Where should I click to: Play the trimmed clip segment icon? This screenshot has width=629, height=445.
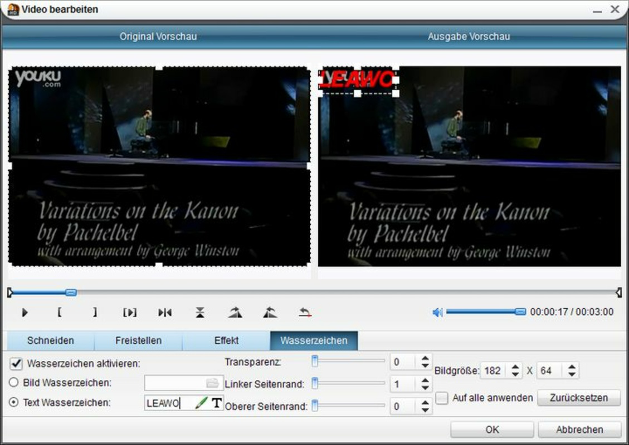(x=130, y=313)
